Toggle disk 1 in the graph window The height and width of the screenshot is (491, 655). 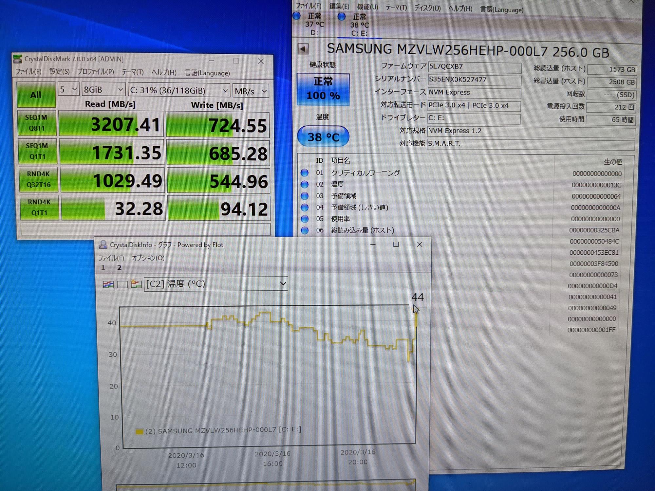103,268
